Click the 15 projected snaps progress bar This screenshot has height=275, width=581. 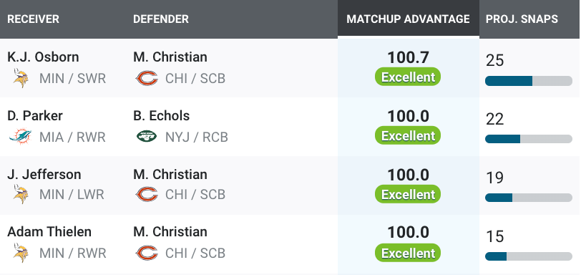coord(529,256)
